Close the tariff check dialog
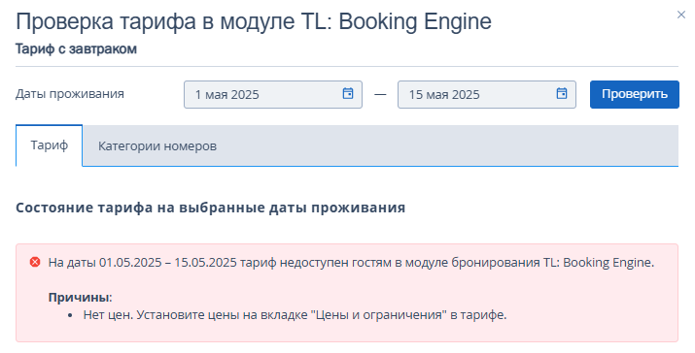 pos(680,15)
